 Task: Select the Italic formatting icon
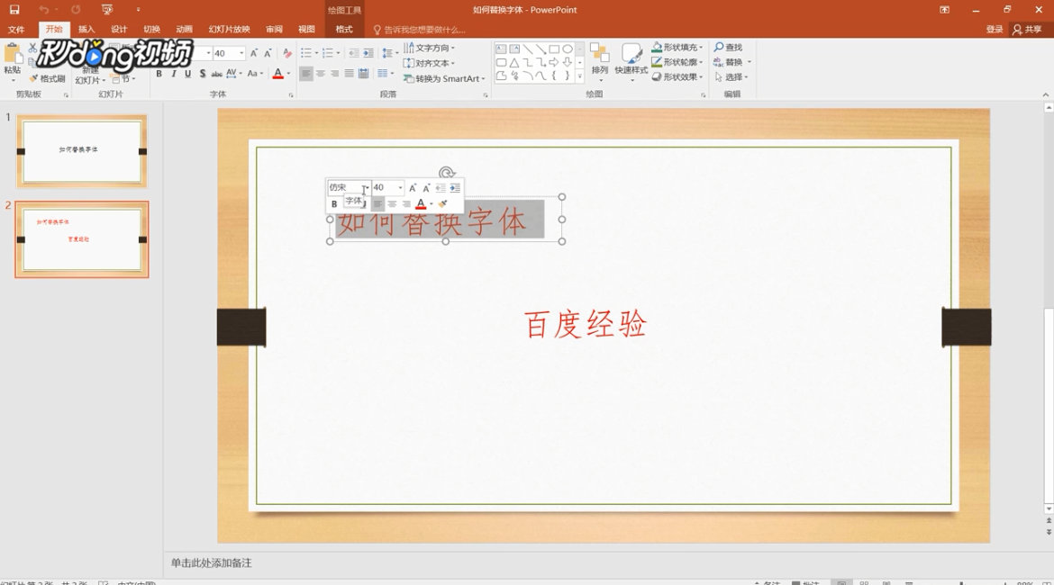pos(174,74)
